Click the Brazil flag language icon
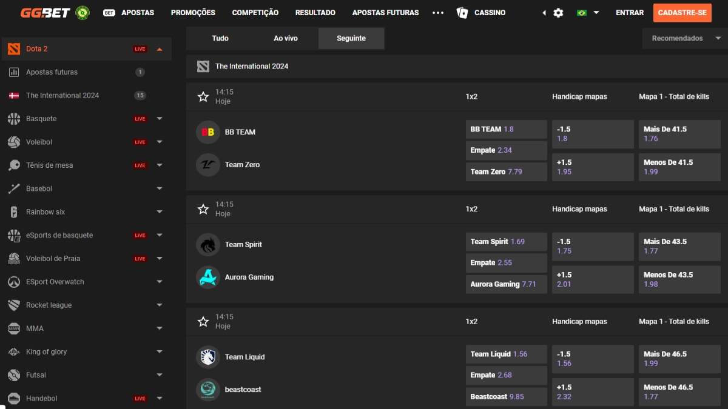This screenshot has height=409, width=728. click(x=582, y=13)
